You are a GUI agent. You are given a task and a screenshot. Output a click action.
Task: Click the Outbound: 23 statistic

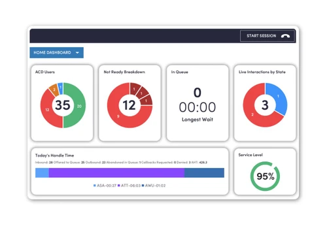[95, 162]
